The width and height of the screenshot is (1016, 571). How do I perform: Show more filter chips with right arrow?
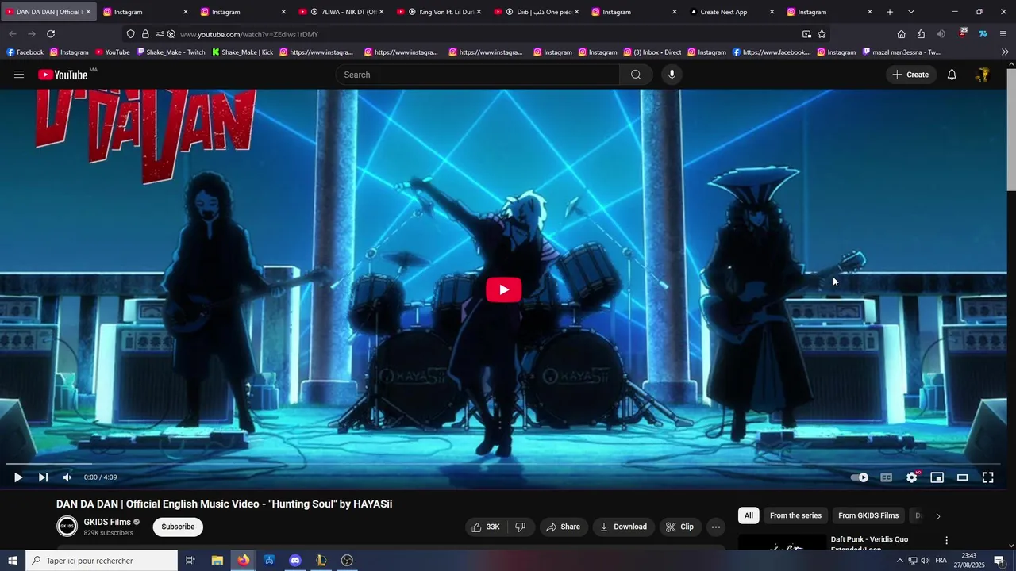[x=937, y=516]
